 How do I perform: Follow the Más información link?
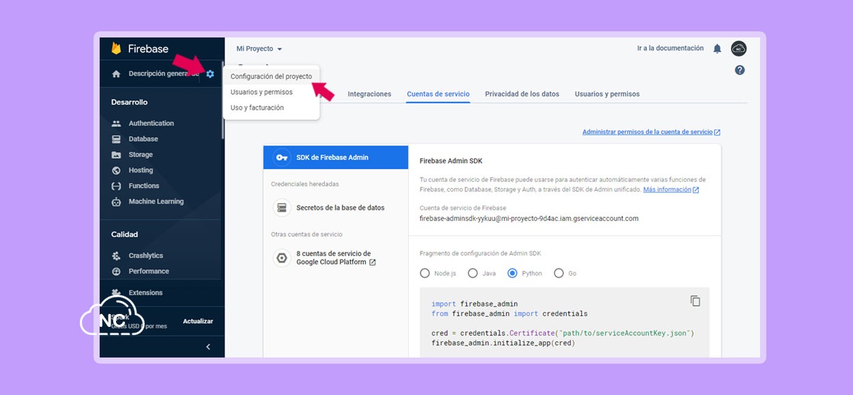pos(671,189)
